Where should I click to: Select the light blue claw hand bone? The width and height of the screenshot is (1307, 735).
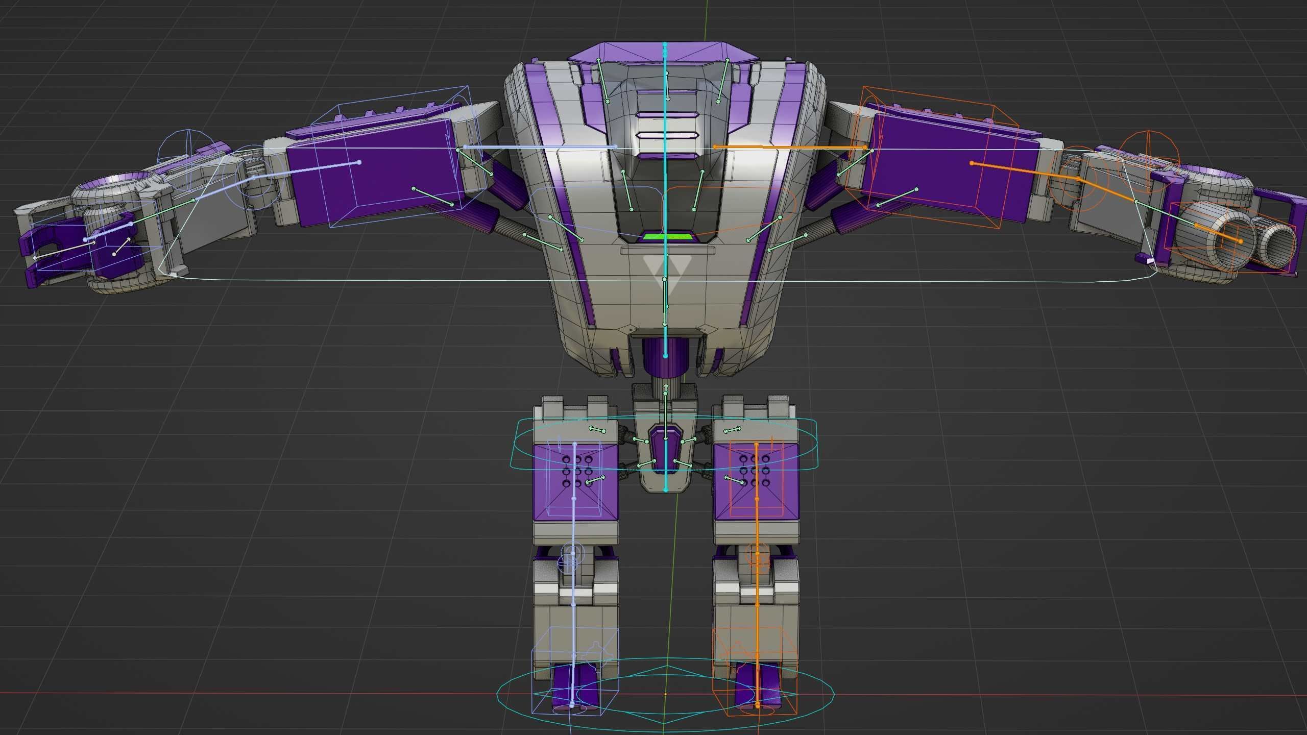pyautogui.click(x=108, y=231)
